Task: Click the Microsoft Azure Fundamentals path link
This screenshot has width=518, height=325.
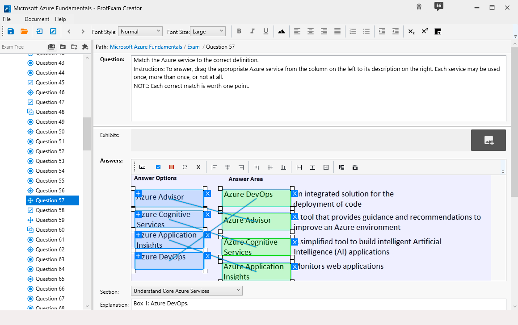Action: 146,47
